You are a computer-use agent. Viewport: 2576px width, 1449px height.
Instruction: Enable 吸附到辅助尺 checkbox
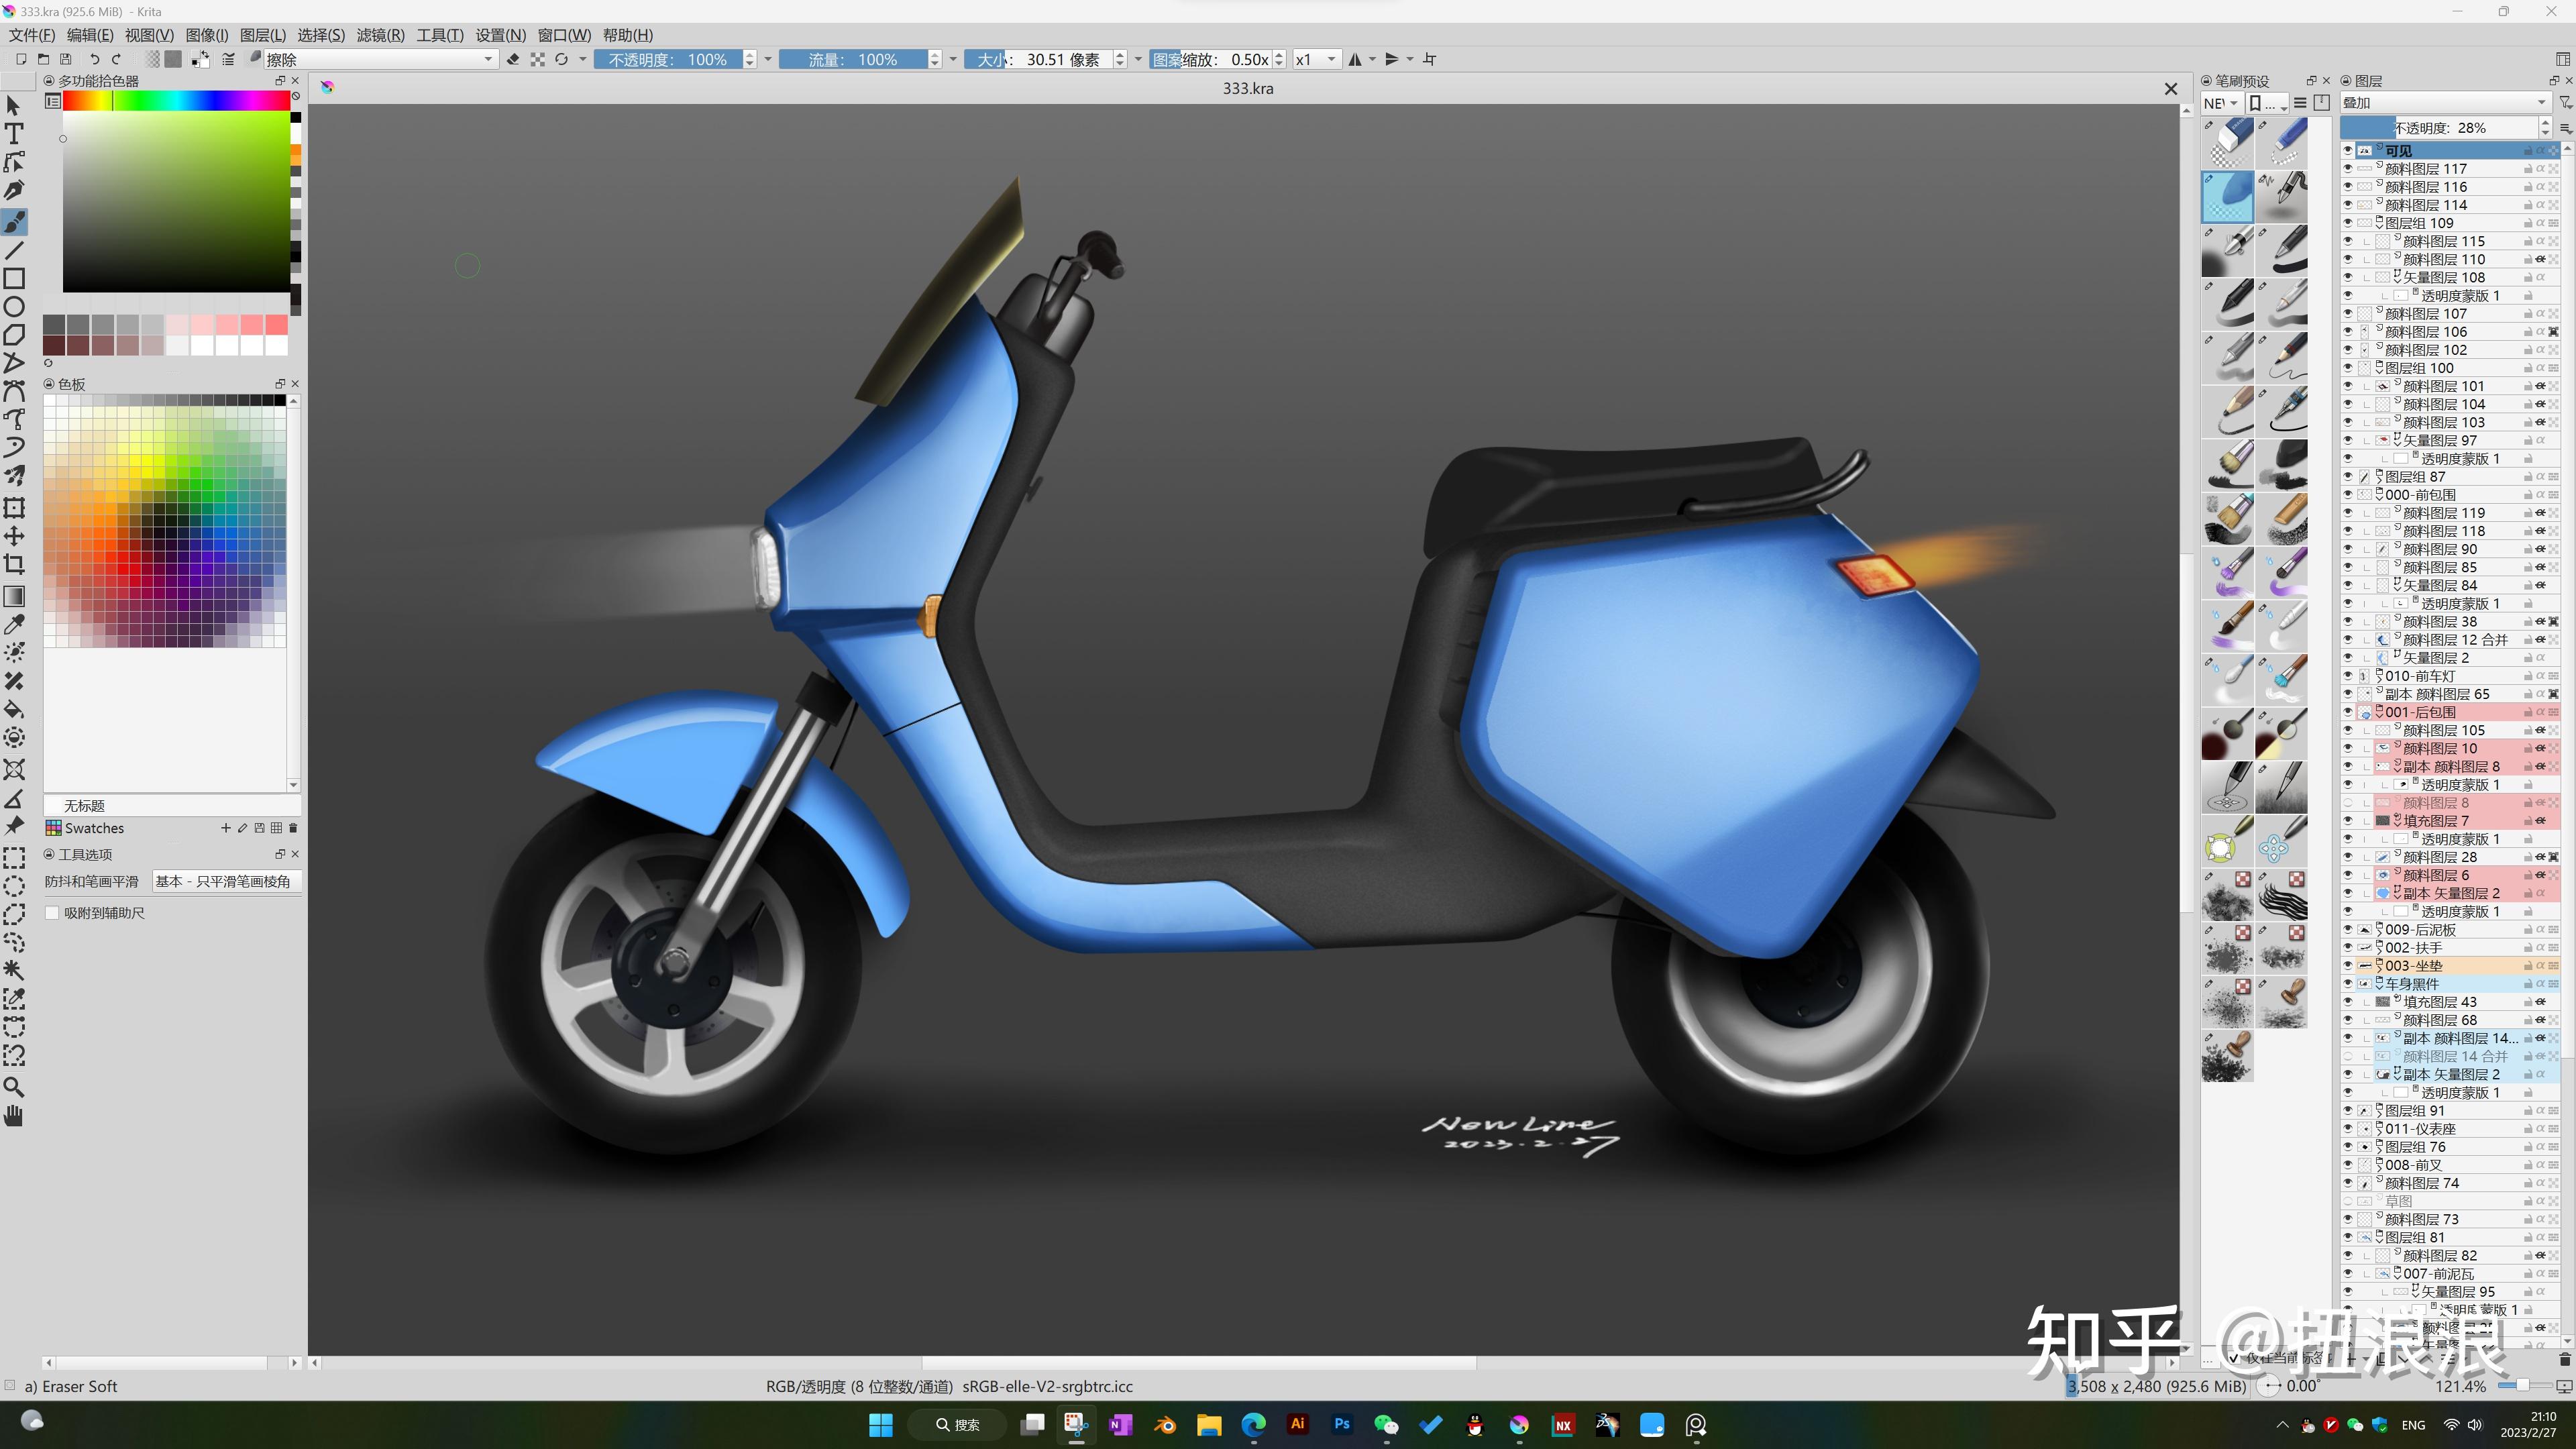pos(53,913)
